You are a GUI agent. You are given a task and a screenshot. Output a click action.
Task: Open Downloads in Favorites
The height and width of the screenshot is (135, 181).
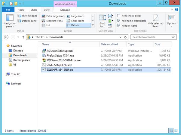coord(20,55)
